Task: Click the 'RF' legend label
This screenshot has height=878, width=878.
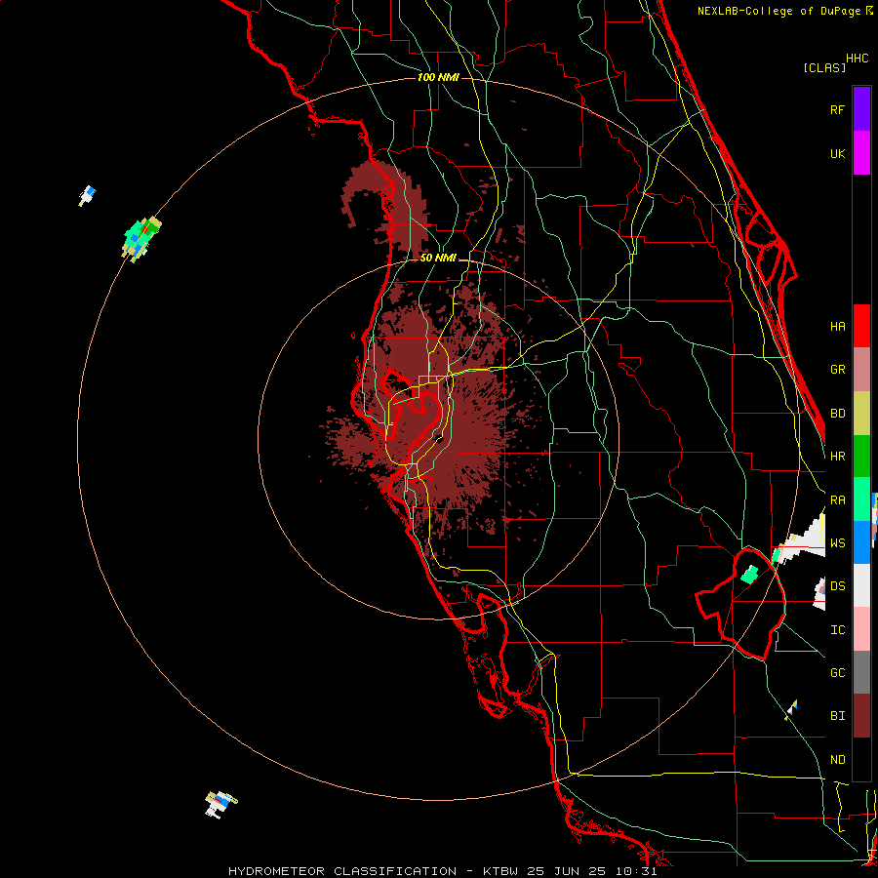Action: [837, 109]
